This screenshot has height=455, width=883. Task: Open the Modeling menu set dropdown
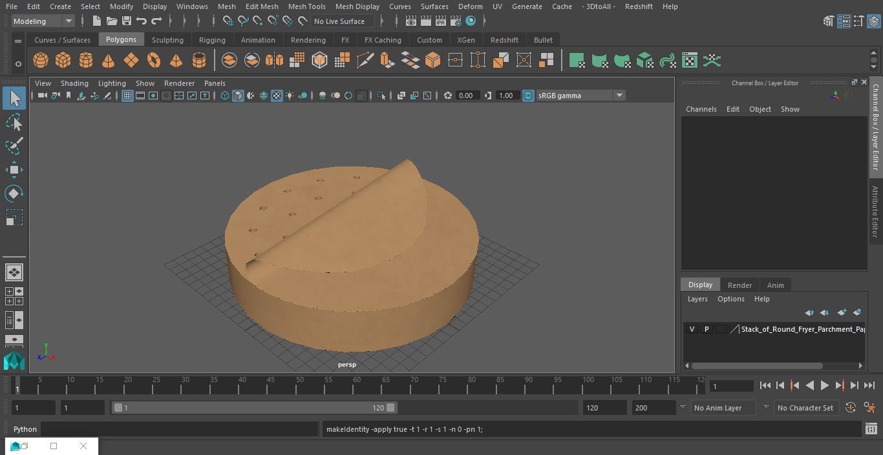[43, 21]
